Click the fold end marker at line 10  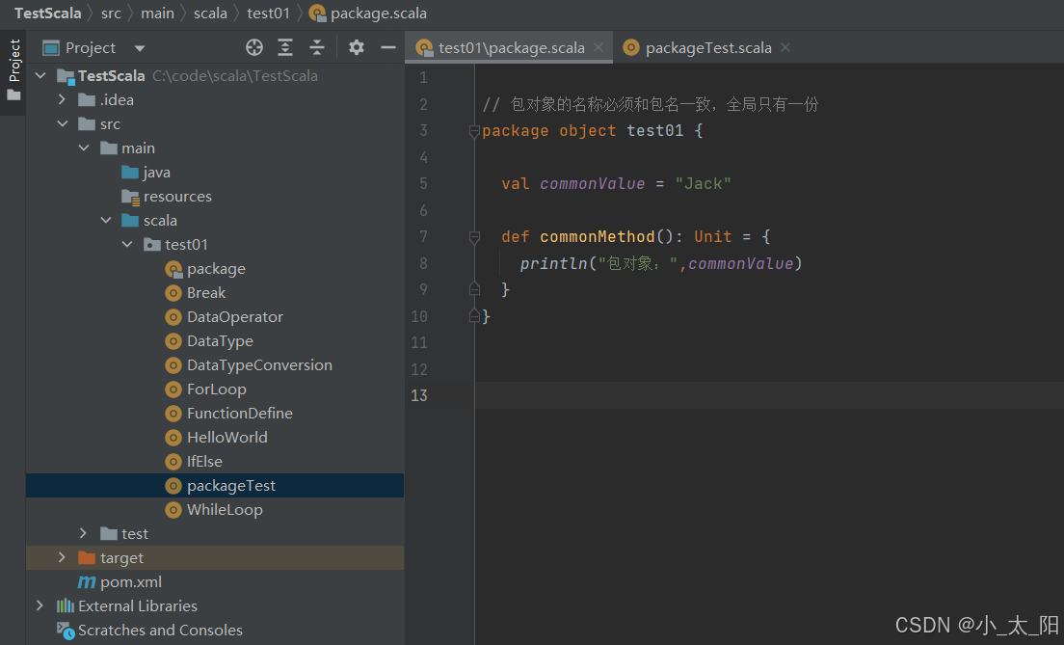tap(474, 315)
